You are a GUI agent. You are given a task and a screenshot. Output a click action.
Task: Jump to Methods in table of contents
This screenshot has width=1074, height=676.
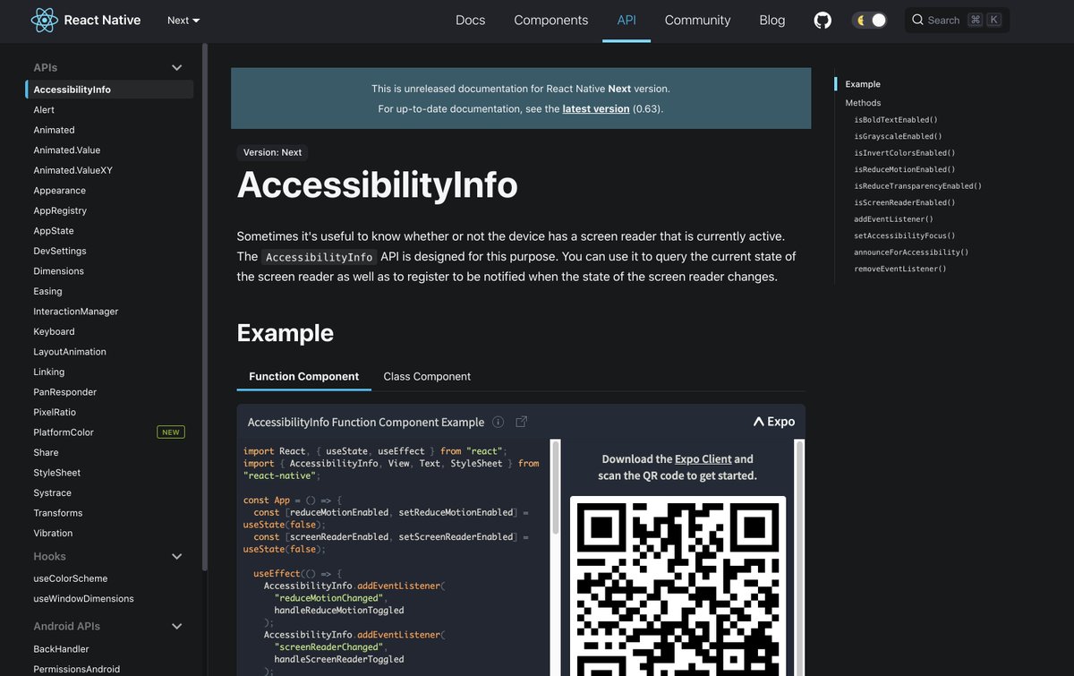coord(863,103)
